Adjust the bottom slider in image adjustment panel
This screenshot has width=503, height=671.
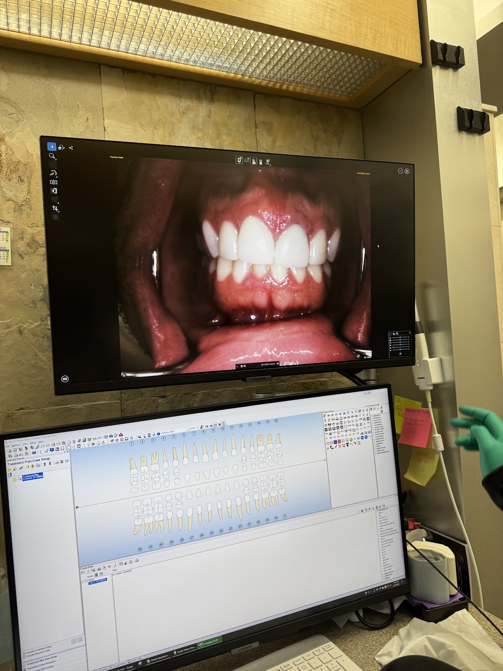coord(400,349)
